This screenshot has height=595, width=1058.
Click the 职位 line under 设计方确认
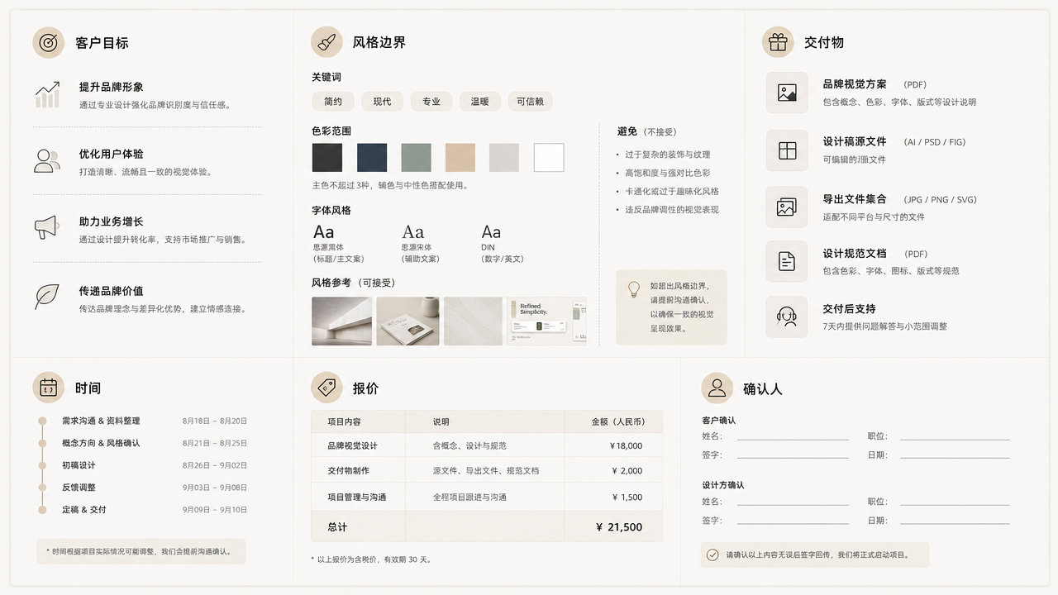coord(955,502)
